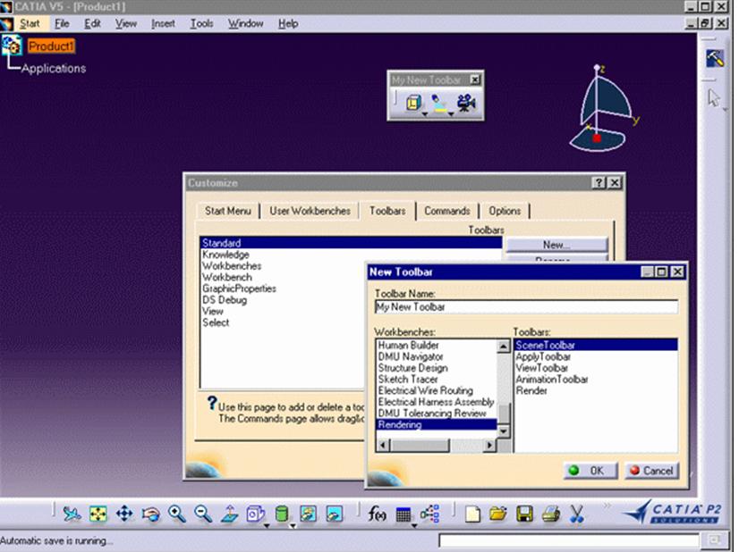Open the Edit menu
Viewport: 739px width, 552px height.
click(92, 23)
